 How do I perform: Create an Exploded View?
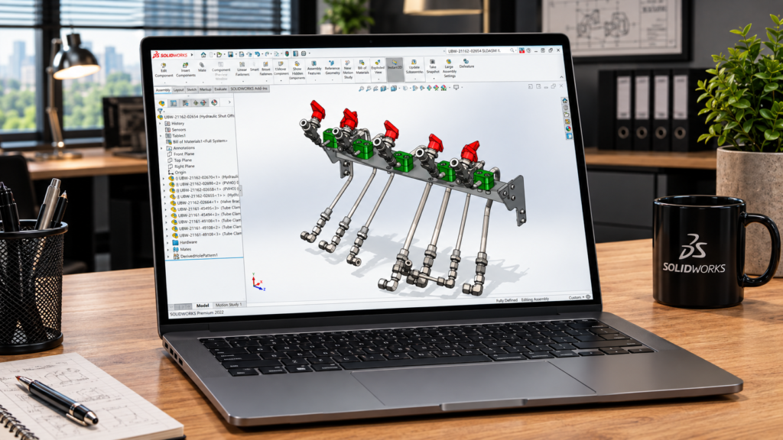378,67
